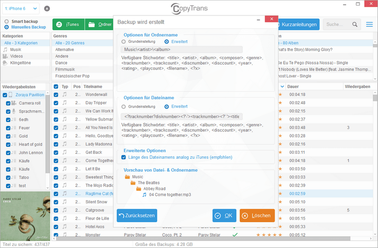Click the playlist icon next to Tatoo

[14, 178]
